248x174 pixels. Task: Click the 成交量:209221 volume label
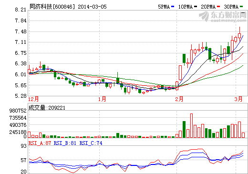[47, 108]
